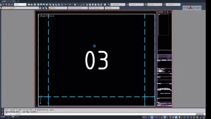The height and width of the screenshot is (119, 211).
Task: Open the ByColor plot style dropdown
Action: tap(112, 8)
